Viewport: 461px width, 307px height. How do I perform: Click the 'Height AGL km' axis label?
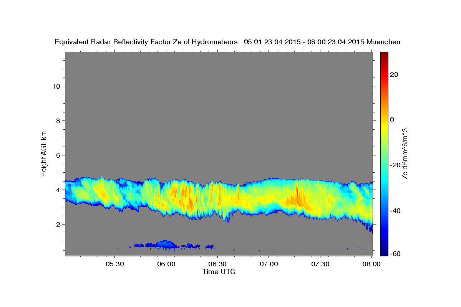click(44, 153)
